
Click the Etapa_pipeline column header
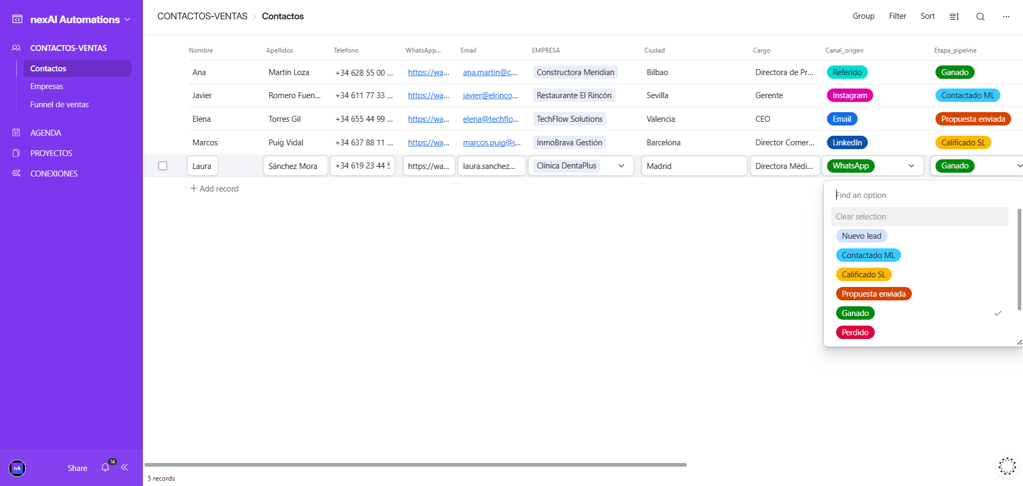[x=955, y=50]
